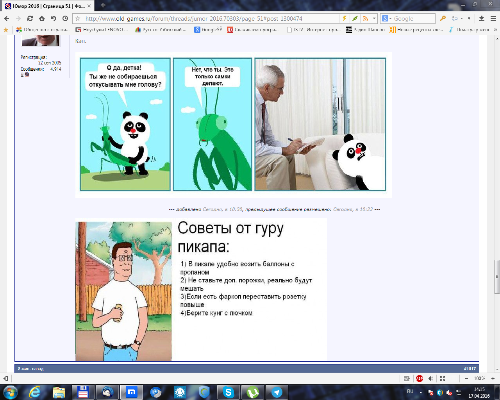The height and width of the screenshot is (400, 500).
Task: Add this page to favorites with the star
Action: tap(78, 18)
